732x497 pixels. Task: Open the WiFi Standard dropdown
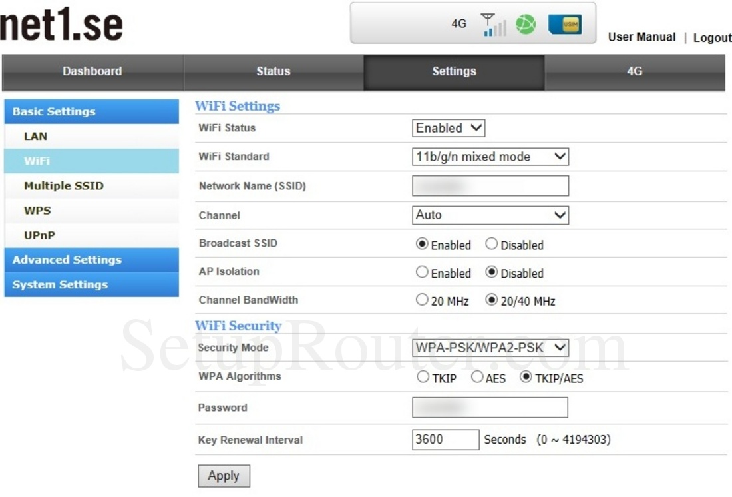pyautogui.click(x=490, y=157)
